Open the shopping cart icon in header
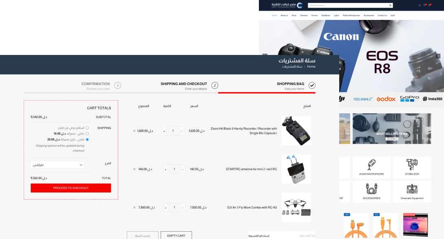 pos(430,5)
